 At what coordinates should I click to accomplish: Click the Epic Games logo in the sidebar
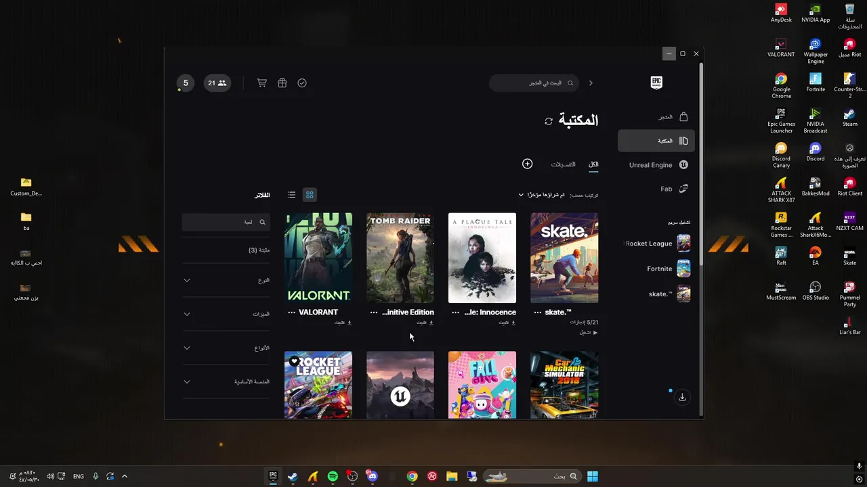pos(656,83)
